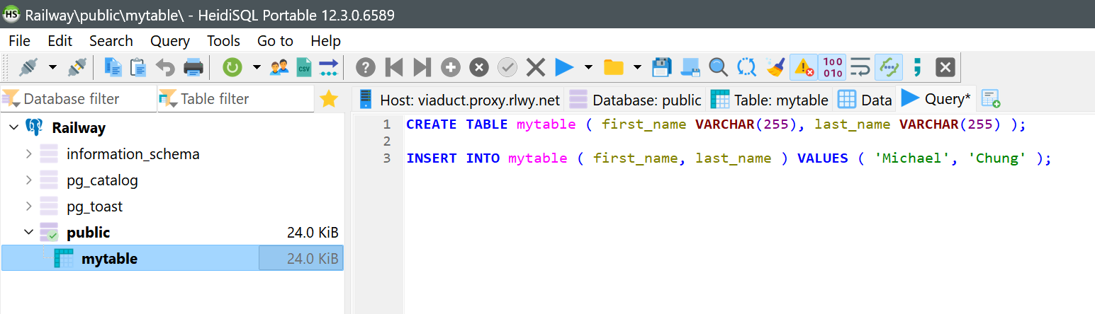
Task: Open dropdown arrow beside the connect icon
Action: [52, 67]
